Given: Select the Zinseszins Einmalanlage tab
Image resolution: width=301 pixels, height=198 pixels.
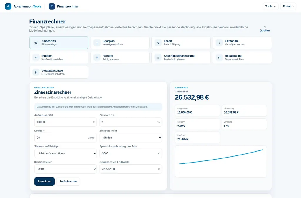Looking at the screenshot, I should click(x=59, y=43).
